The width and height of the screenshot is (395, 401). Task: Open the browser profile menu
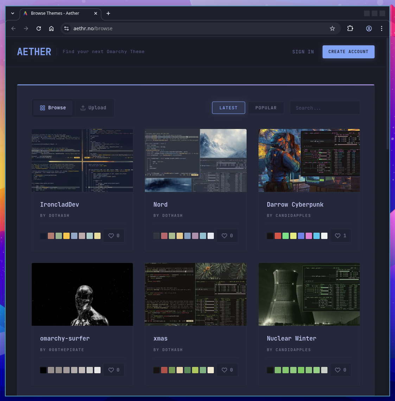pyautogui.click(x=369, y=28)
